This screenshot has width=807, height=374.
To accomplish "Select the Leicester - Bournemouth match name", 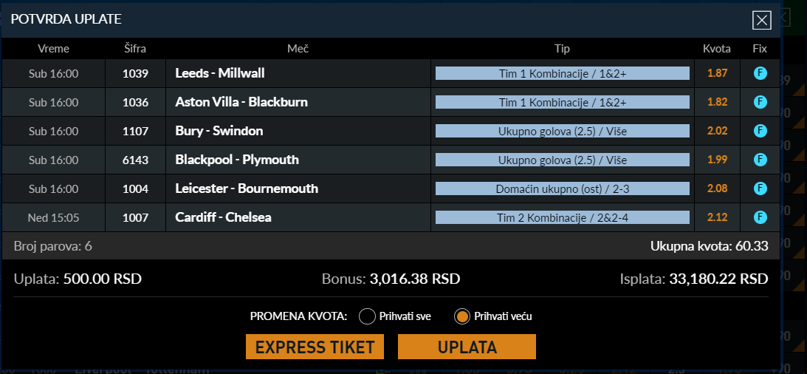I will click(x=247, y=188).
